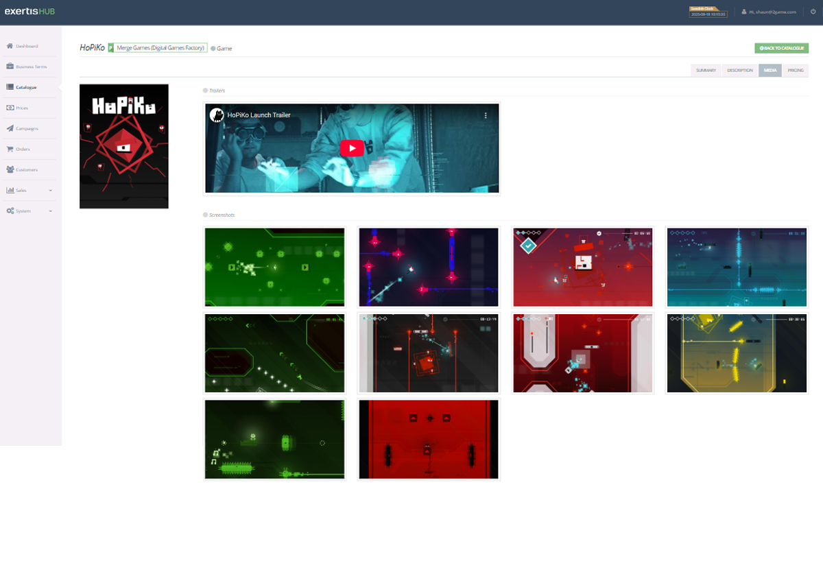Open the Pricing tab
The height and width of the screenshot is (583, 823).
[x=795, y=71]
